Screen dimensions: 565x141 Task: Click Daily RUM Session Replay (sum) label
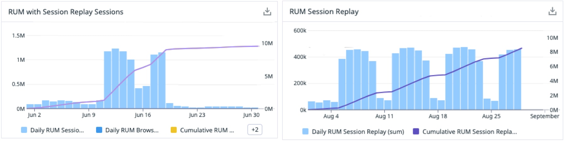[358, 132]
